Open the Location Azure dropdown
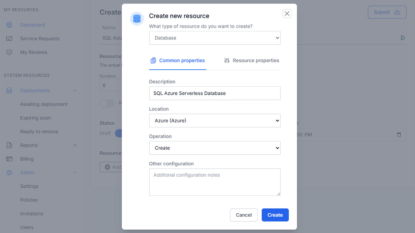 214,121
